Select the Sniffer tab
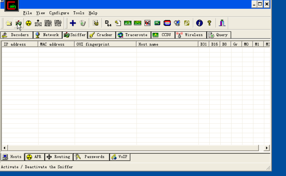 point(75,35)
